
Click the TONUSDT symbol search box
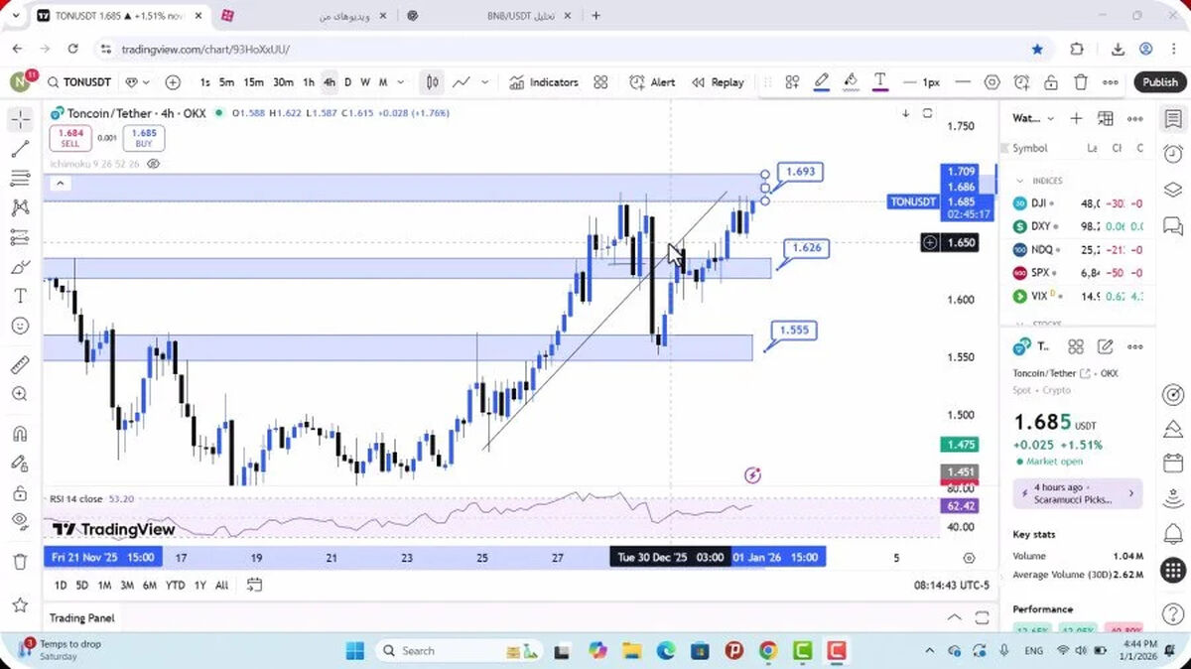(x=80, y=82)
